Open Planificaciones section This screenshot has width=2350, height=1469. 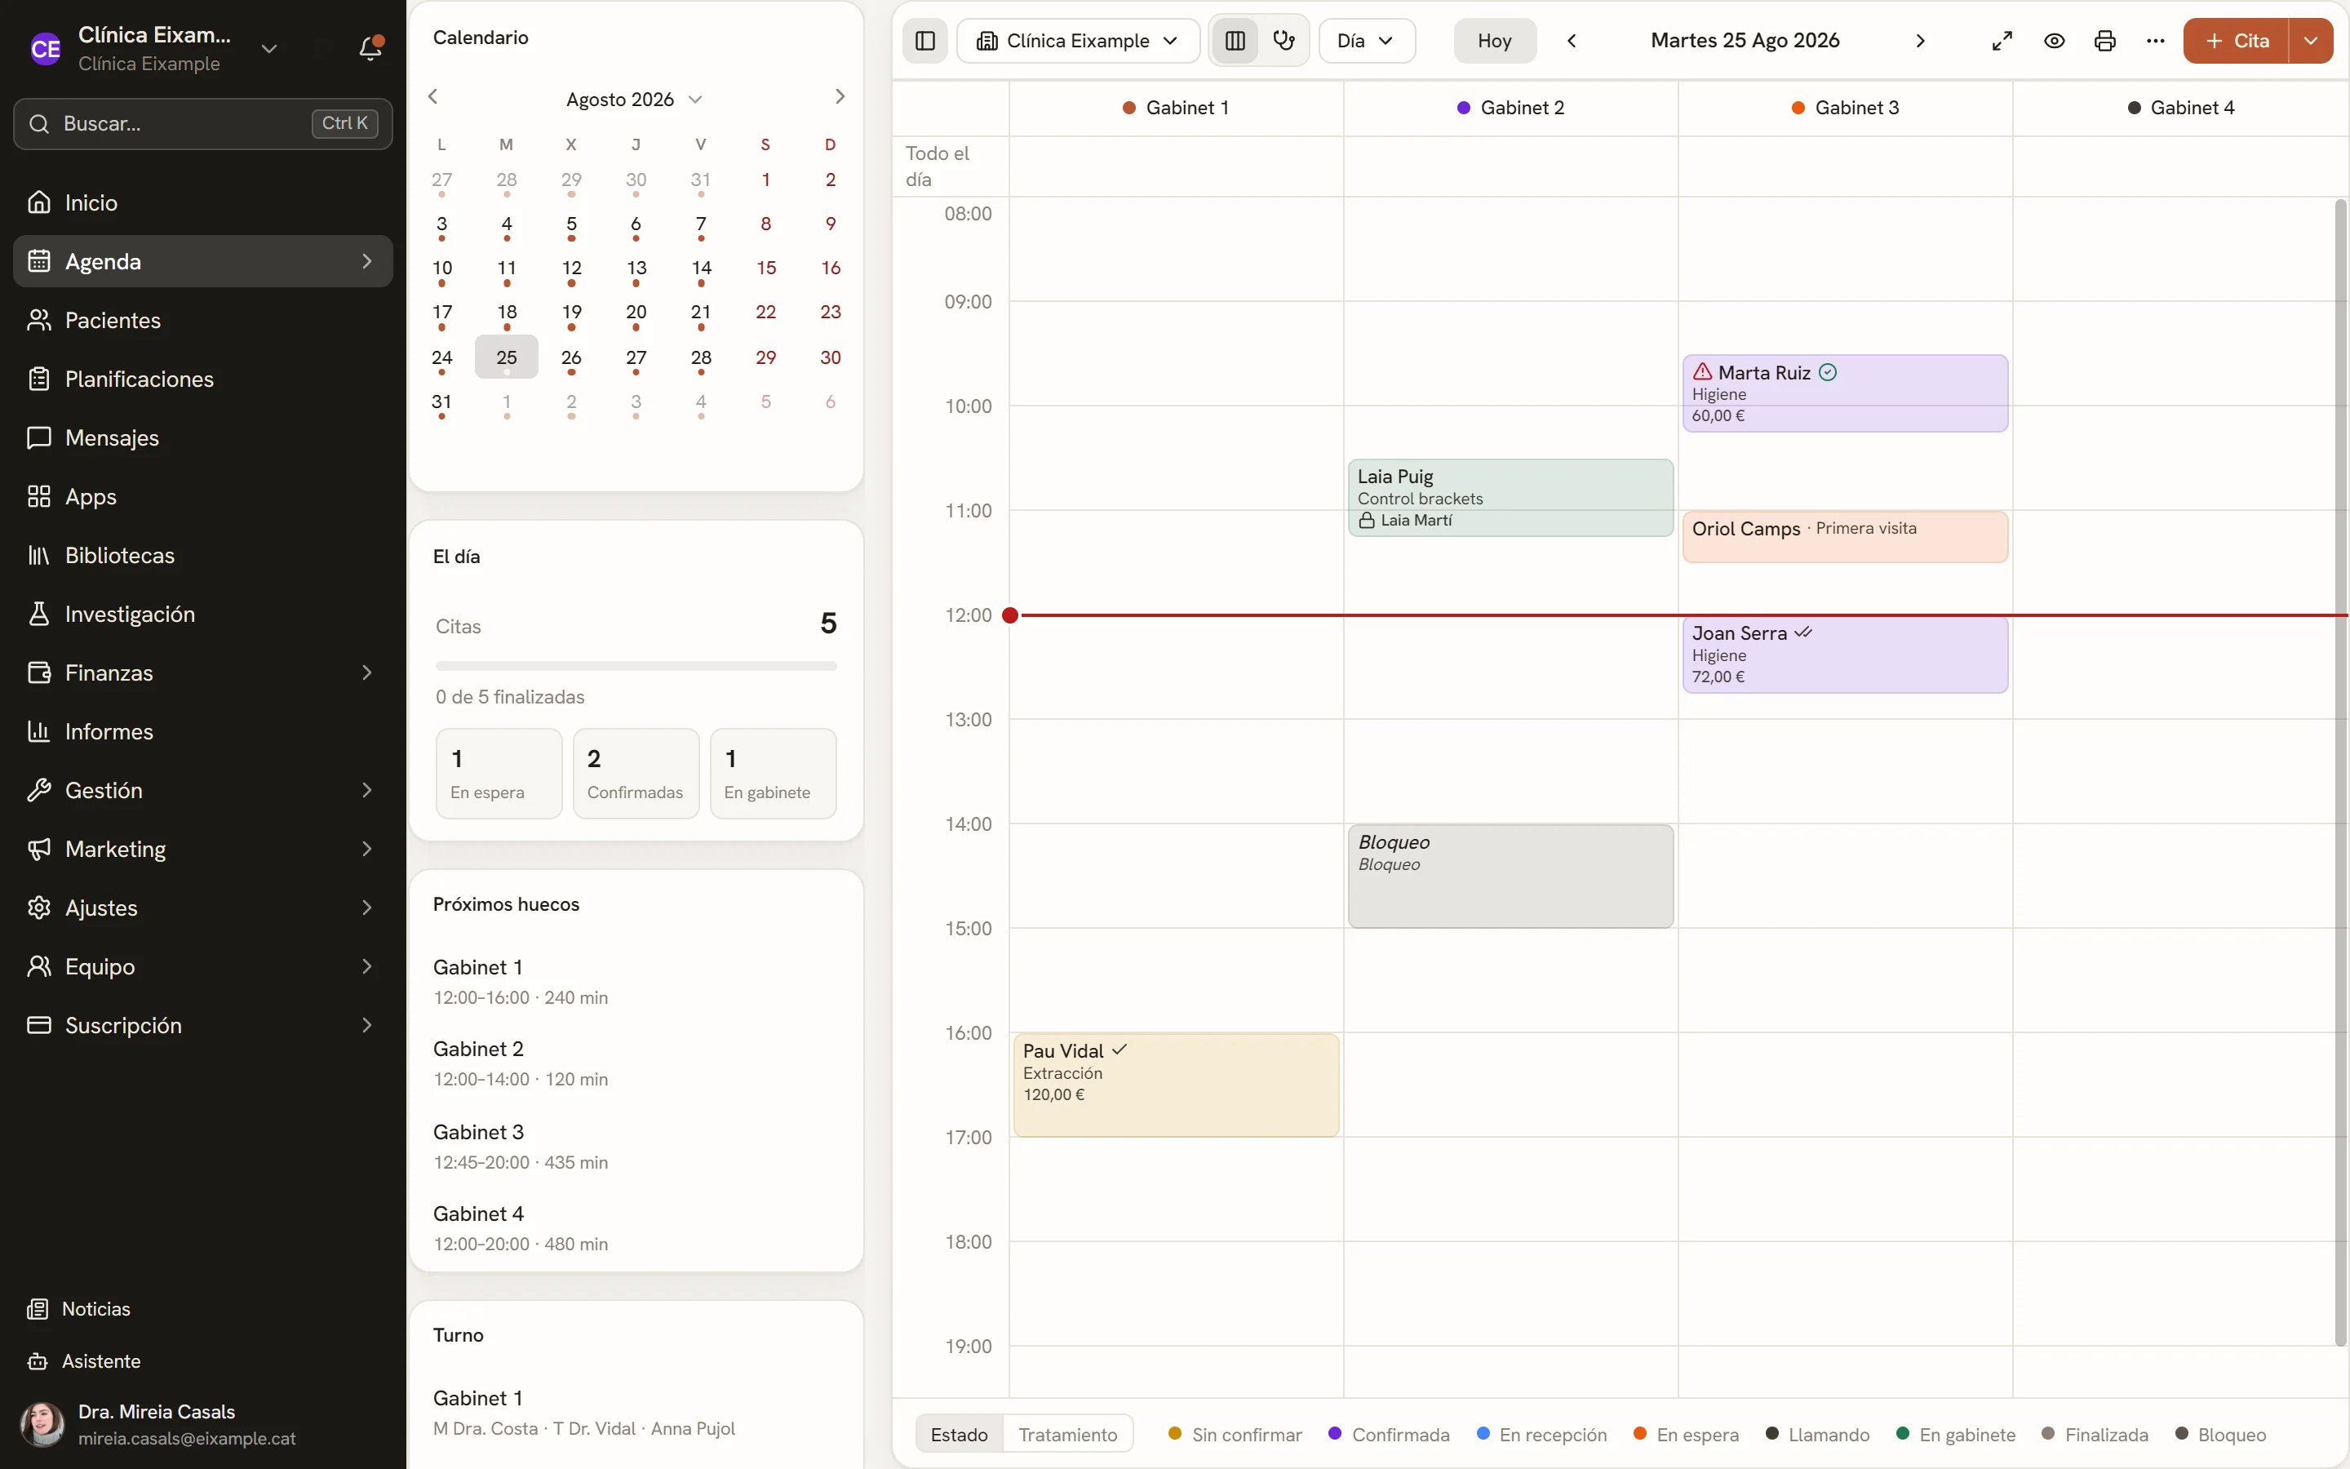(x=203, y=379)
